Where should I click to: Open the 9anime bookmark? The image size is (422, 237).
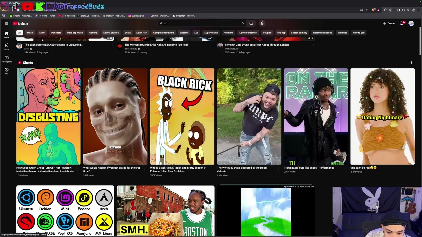coord(158,16)
